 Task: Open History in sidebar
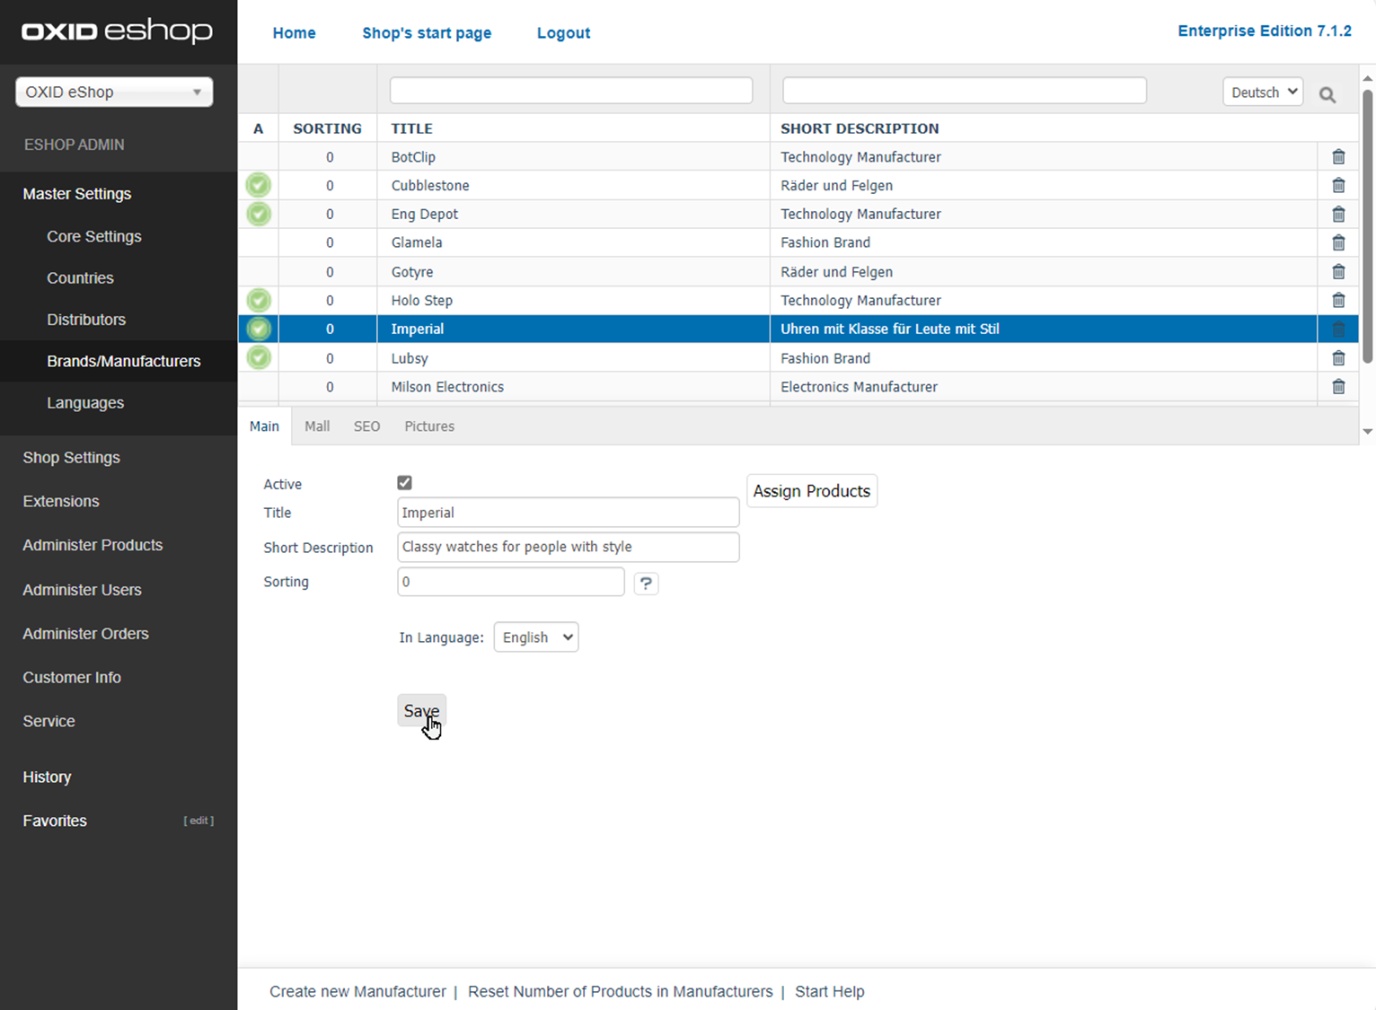point(47,777)
